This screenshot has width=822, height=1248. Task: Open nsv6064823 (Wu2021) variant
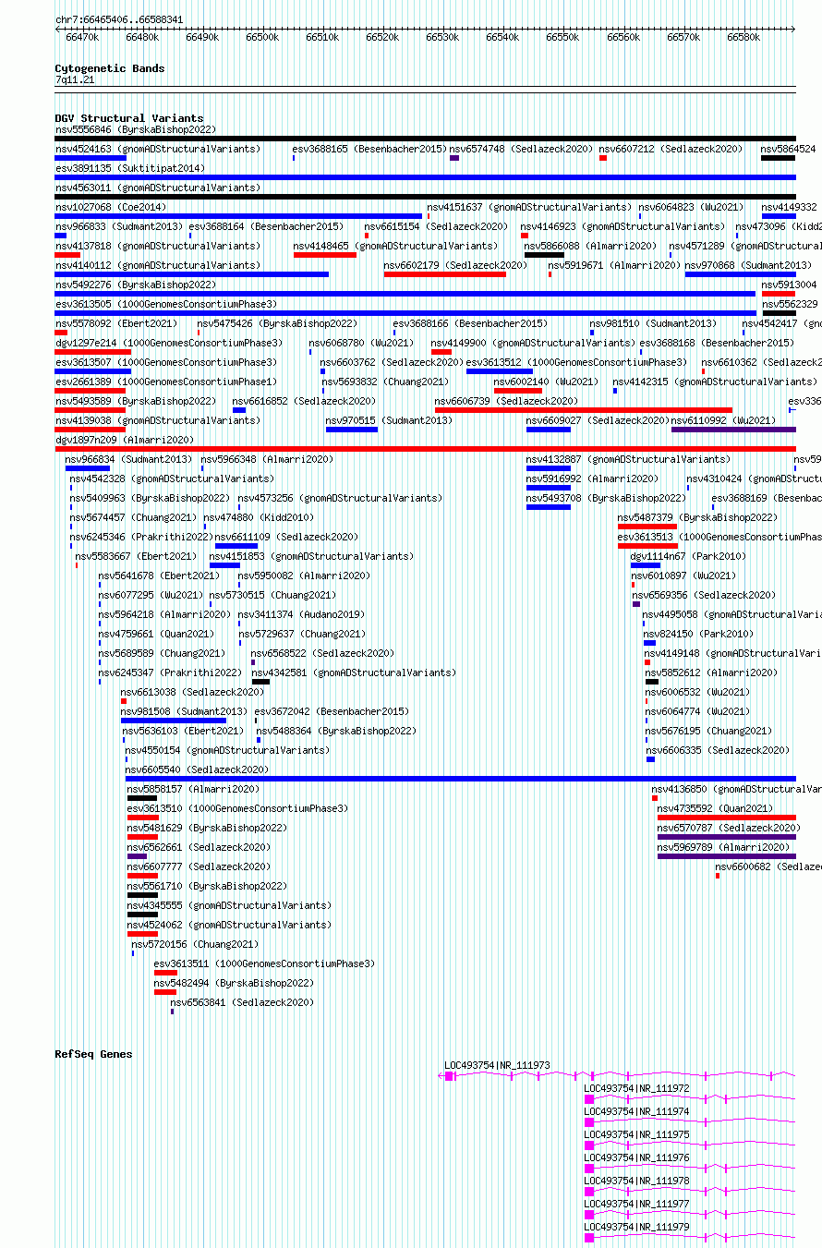point(691,207)
